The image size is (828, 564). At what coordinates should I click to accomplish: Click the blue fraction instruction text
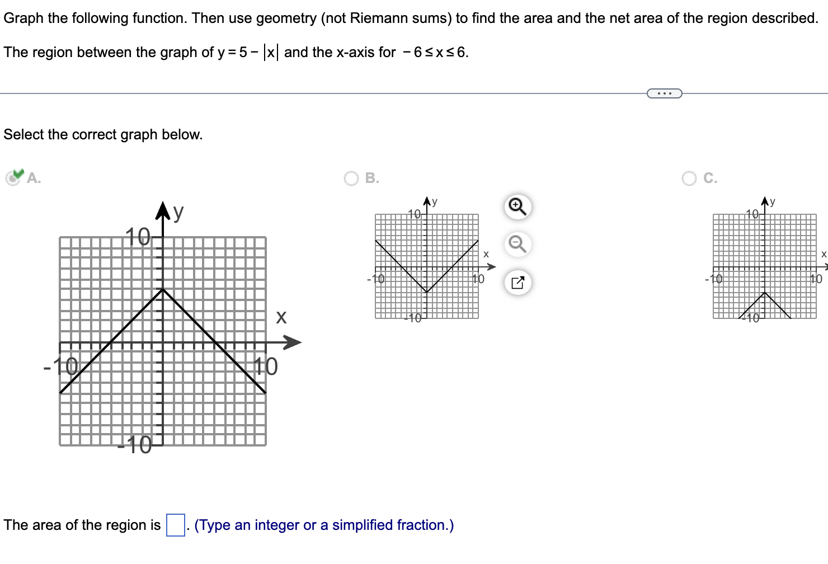[322, 525]
